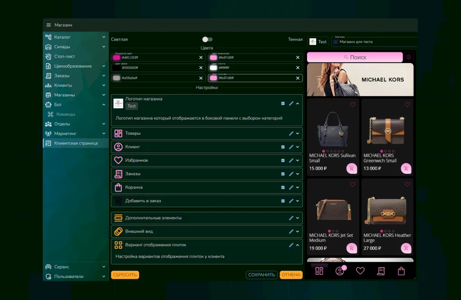Viewport: 461px width, 300px height.
Task: Click the pencil icon for Вариант отображения плиток
Action: [291, 245]
